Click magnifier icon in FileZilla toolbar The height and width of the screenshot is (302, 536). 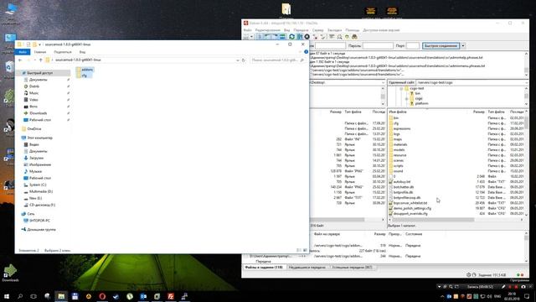pos(339,37)
